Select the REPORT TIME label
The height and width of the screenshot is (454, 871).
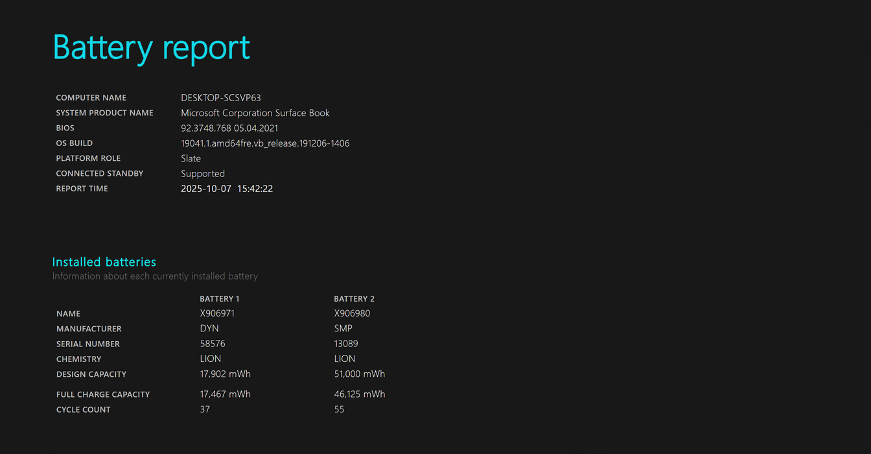(x=82, y=189)
